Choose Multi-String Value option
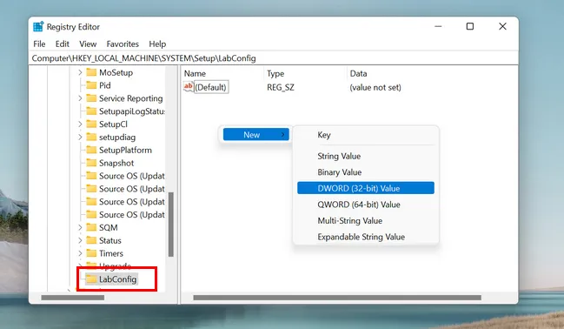The image size is (564, 329). [366, 221]
